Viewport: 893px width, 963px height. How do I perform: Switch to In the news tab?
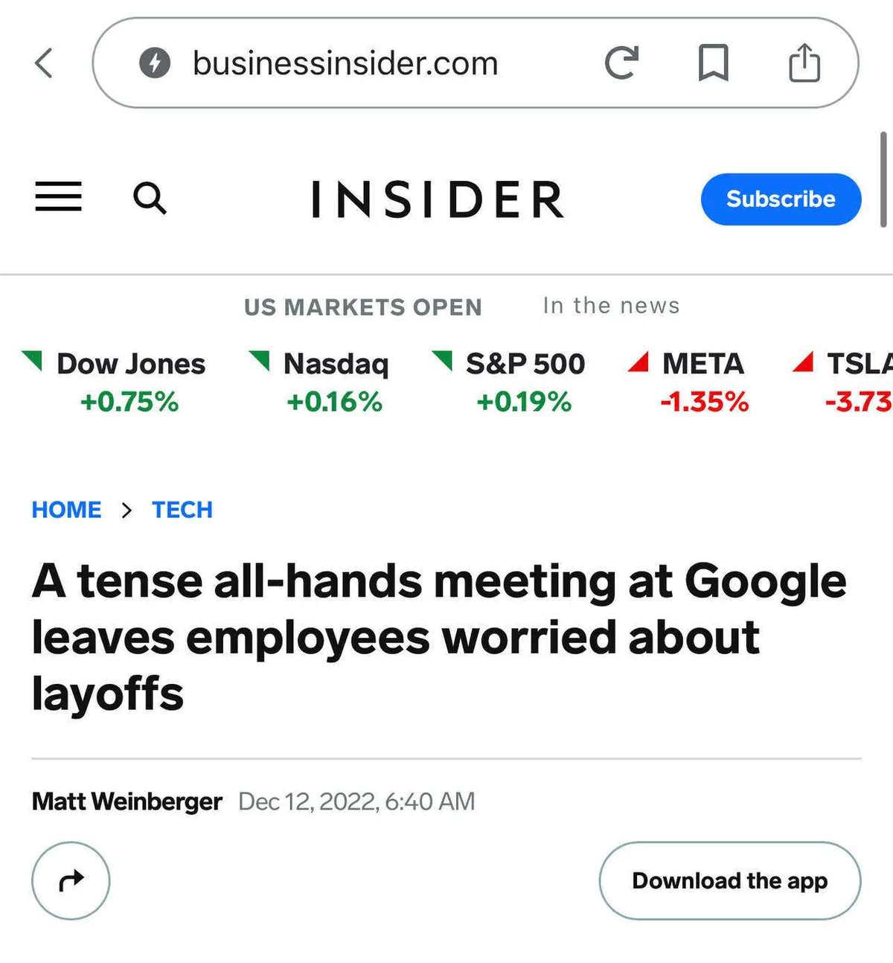[x=611, y=305]
